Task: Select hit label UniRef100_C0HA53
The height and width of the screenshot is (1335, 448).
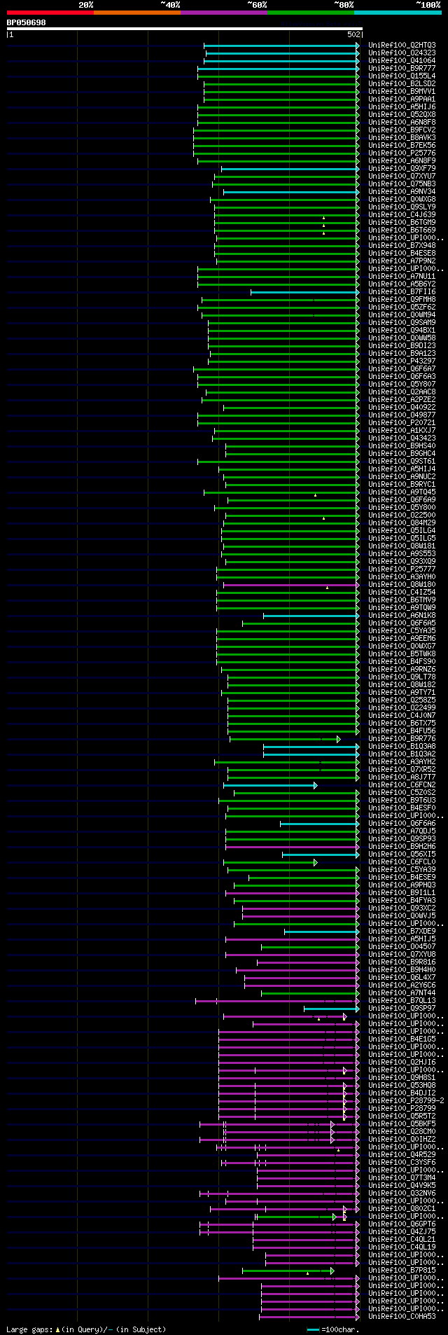Action: [402, 1317]
